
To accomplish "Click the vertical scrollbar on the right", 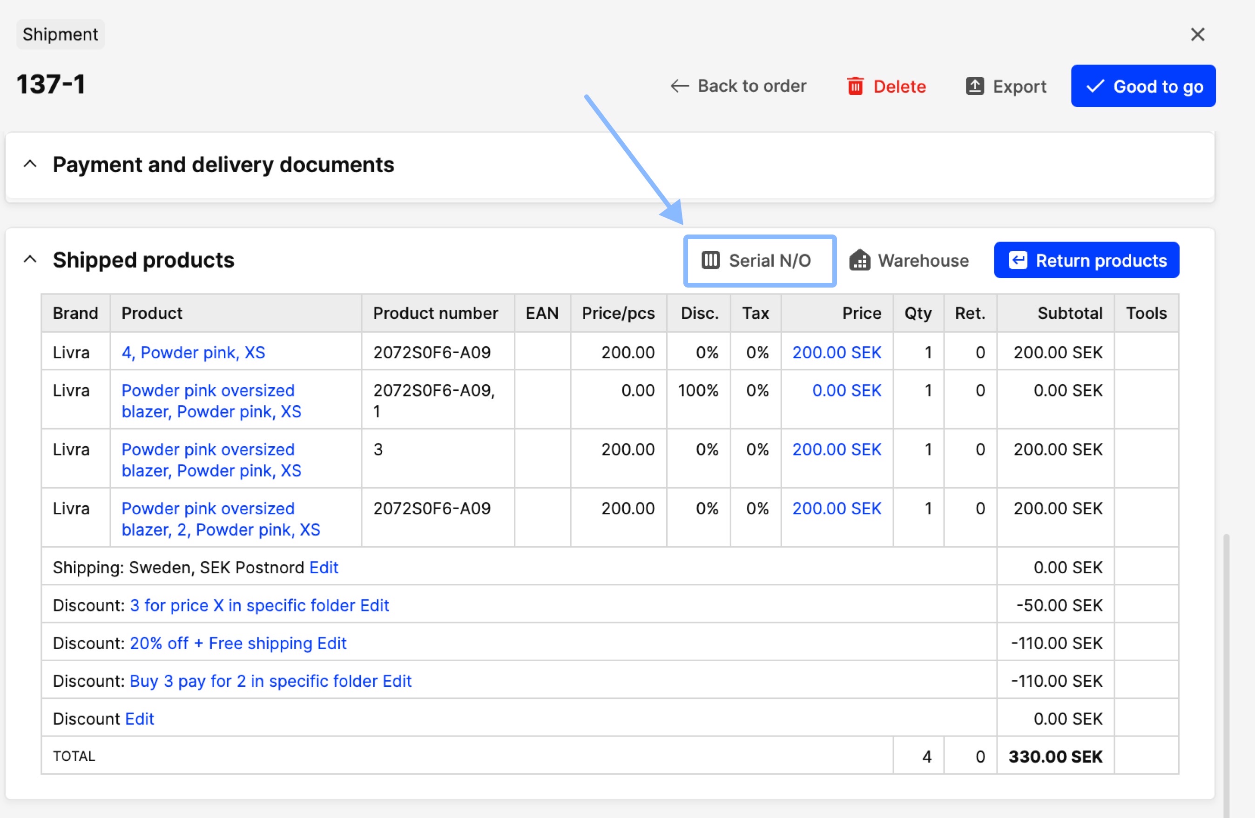I will [1227, 675].
